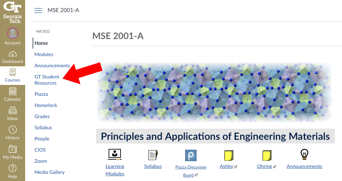Show recent History clock icon
342x181 pixels.
(12, 130)
